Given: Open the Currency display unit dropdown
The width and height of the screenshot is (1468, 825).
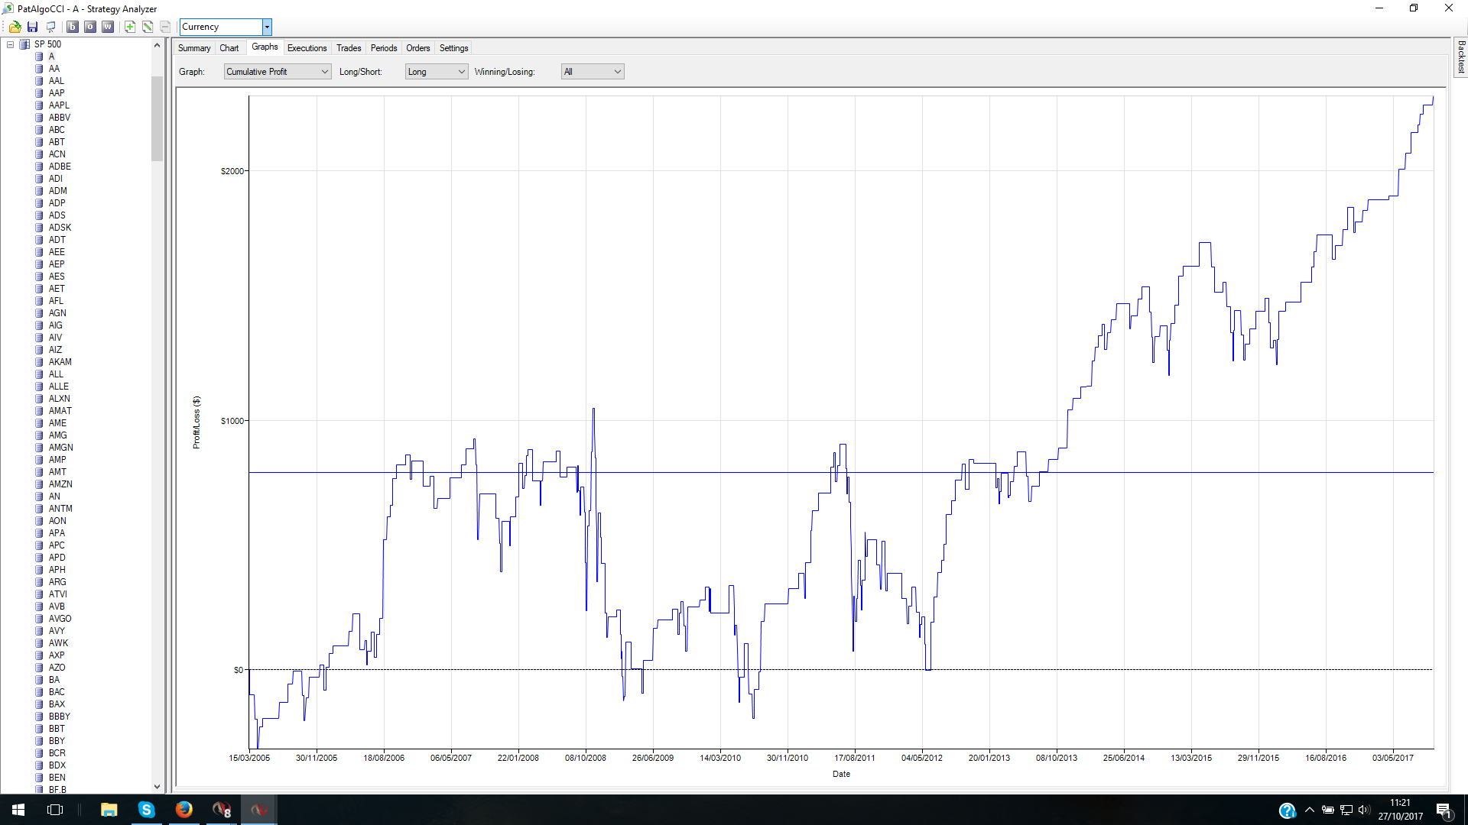Looking at the screenshot, I should point(267,27).
